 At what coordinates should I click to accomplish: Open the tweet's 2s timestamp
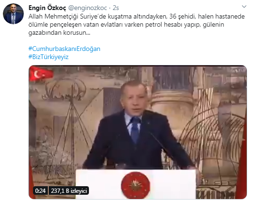pos(116,8)
